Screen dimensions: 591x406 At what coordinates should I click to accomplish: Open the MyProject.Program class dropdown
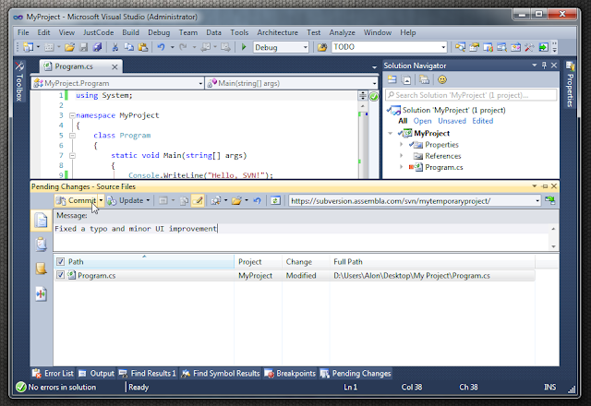[x=200, y=83]
